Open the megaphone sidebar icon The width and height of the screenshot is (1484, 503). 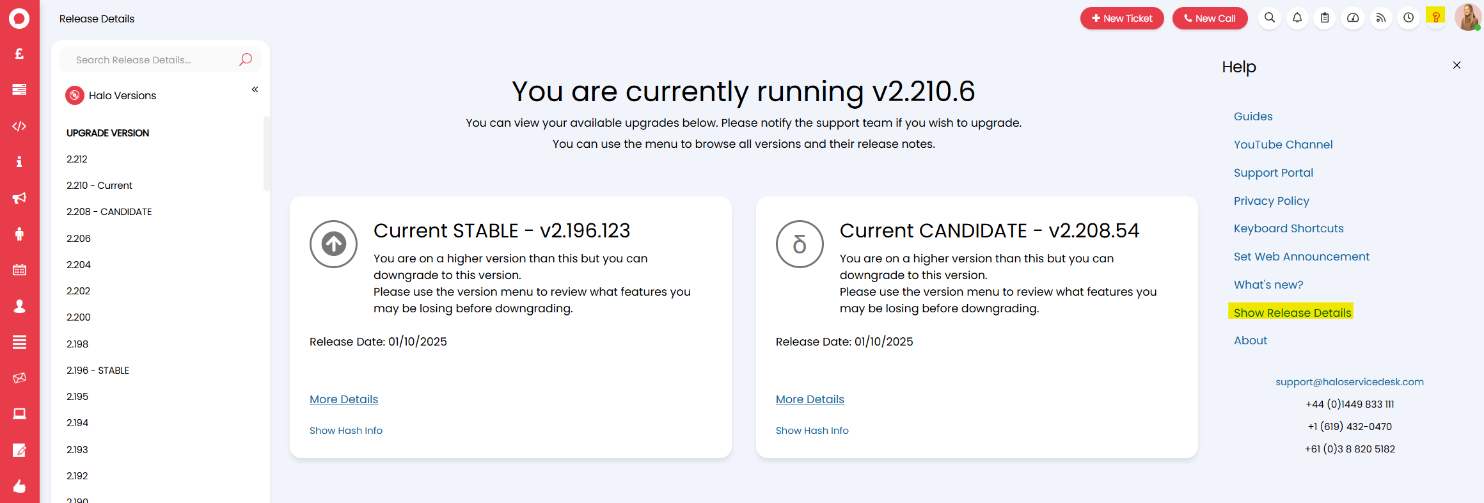click(x=19, y=198)
